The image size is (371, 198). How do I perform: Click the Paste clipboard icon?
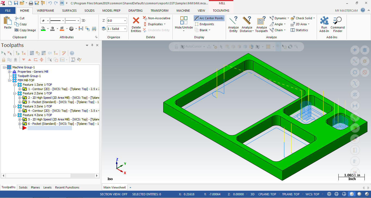point(8,23)
